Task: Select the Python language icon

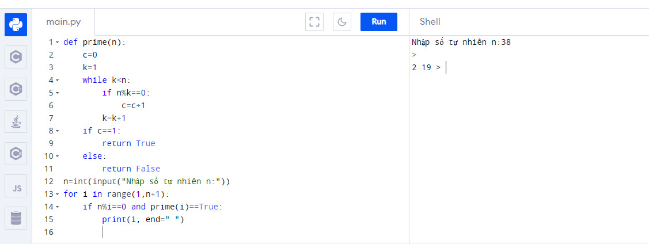Action: click(16, 25)
